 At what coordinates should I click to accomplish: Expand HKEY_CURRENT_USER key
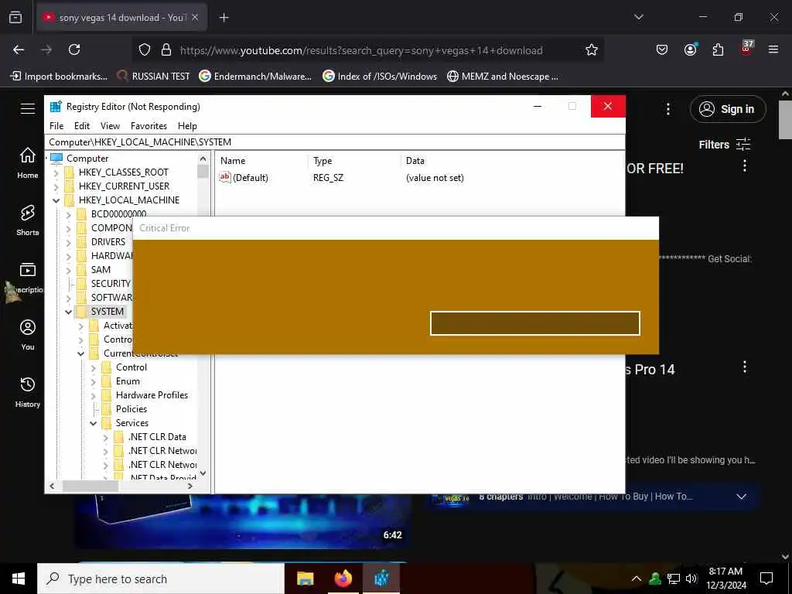56,187
